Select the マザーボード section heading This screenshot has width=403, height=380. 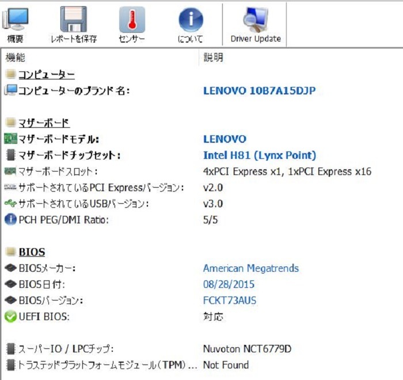[x=44, y=123]
